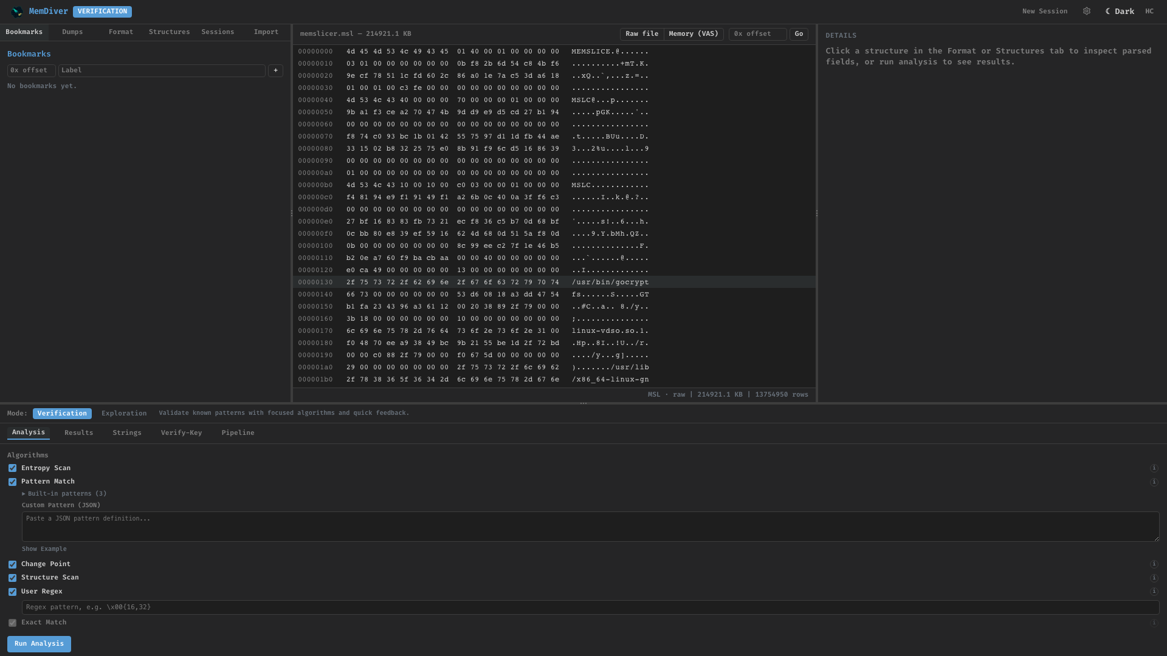Click splitter handle left of hex viewer
The width and height of the screenshot is (1167, 656).
tap(292, 213)
